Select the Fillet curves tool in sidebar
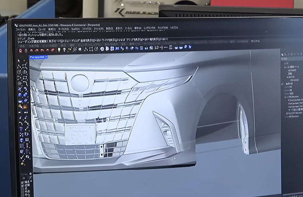 click(x=25, y=83)
